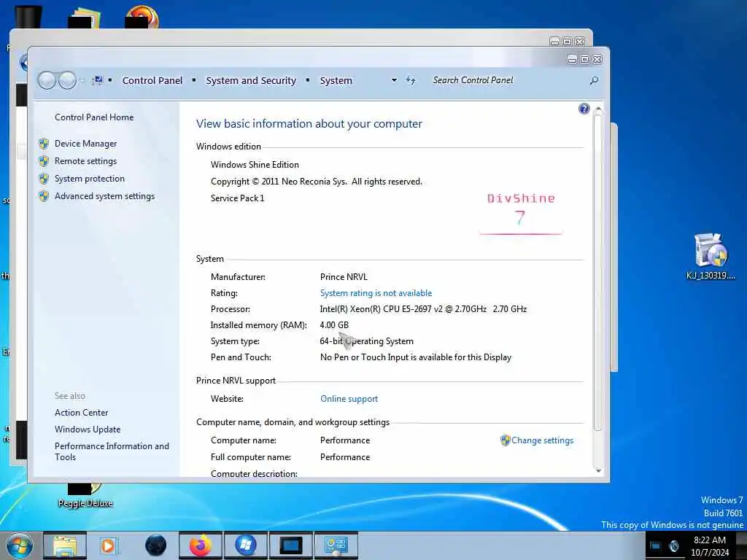Click Change settings link
Screen dimensions: 747x560
[x=542, y=440]
